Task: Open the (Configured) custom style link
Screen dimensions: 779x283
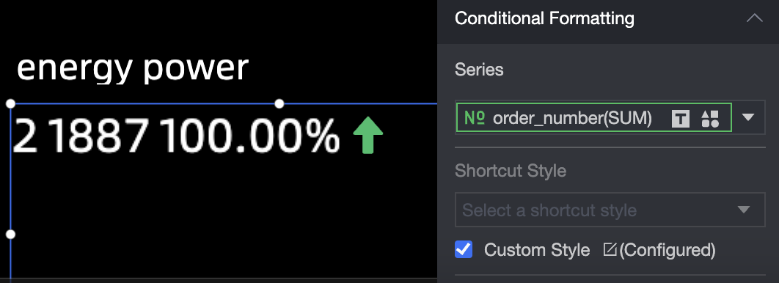Action: point(668,250)
